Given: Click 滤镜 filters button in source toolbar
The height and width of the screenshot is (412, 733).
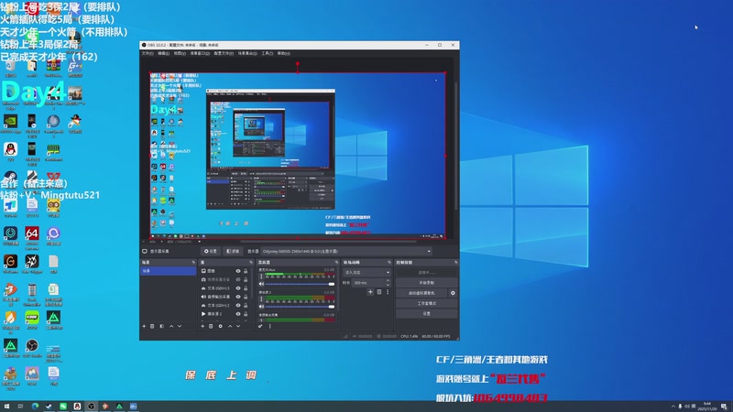Looking at the screenshot, I should click(x=233, y=251).
